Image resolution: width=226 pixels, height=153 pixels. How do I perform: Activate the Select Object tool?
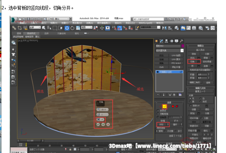pos(44,28)
